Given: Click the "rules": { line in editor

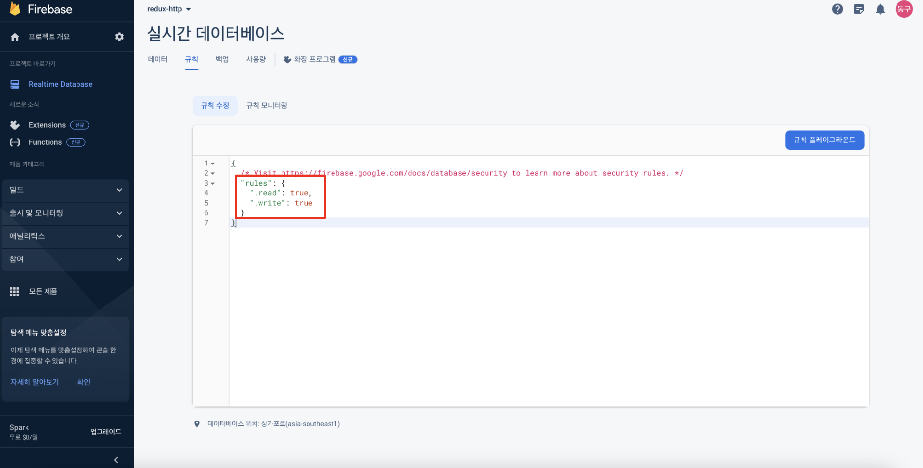Looking at the screenshot, I should click(263, 183).
